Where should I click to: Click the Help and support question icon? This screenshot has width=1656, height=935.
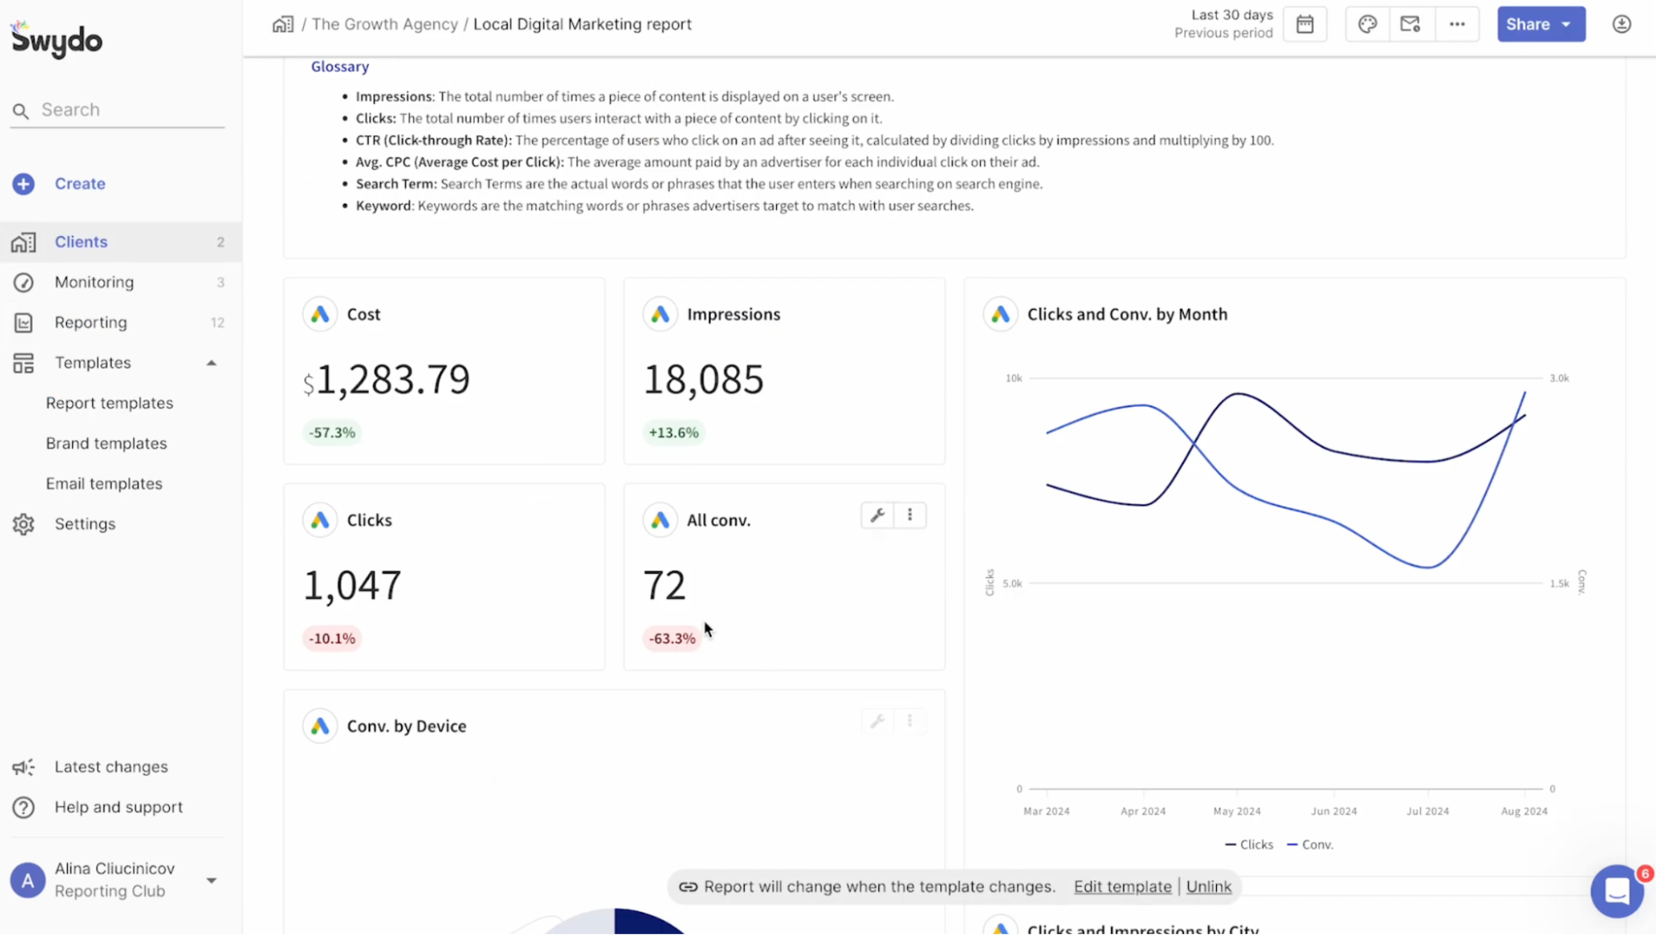point(23,807)
